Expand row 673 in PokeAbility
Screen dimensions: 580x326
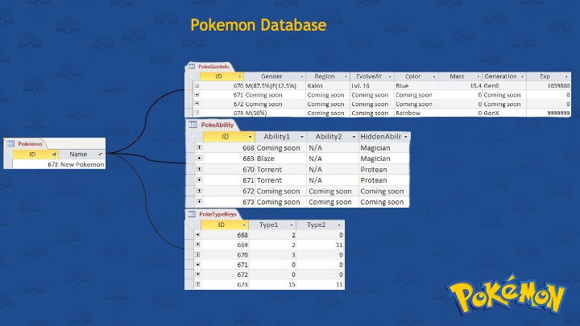tap(199, 201)
